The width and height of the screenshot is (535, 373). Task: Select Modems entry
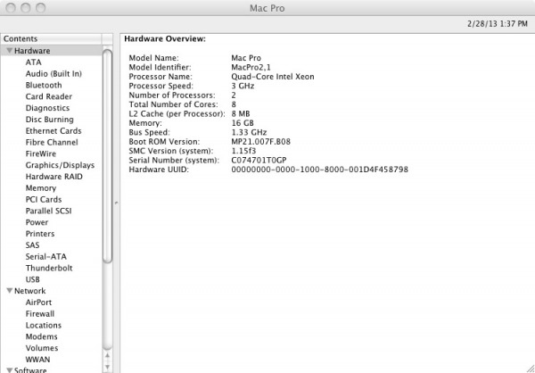pyautogui.click(x=41, y=336)
